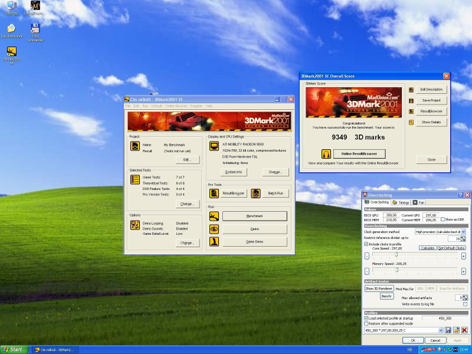Click the ResultBrowser magnifier icon in Pro Tools
The height and width of the screenshot is (354, 472).
214,194
